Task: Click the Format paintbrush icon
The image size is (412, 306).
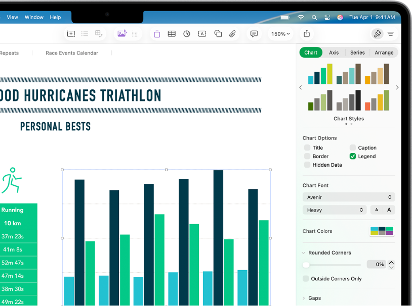Action: point(377,33)
